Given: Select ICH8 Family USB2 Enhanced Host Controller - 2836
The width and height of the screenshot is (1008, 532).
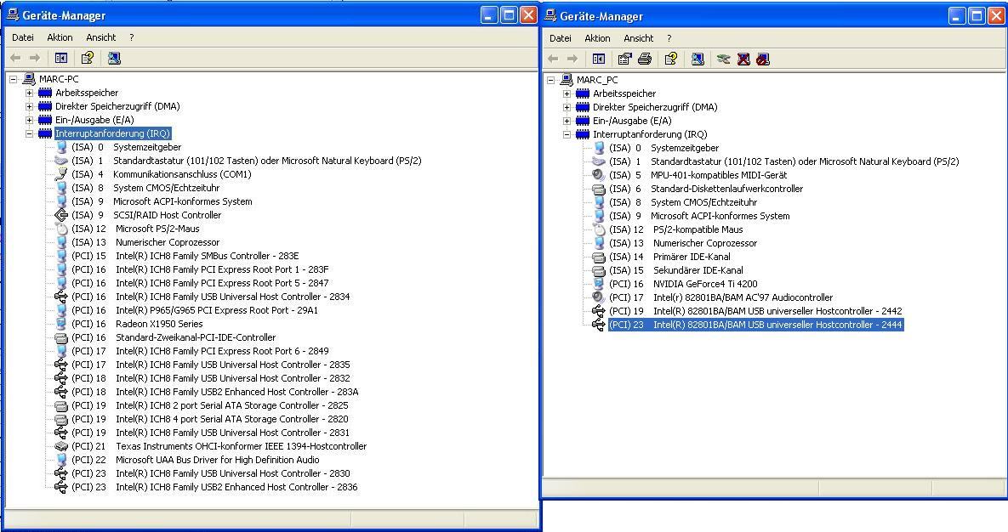Looking at the screenshot, I should [x=214, y=487].
